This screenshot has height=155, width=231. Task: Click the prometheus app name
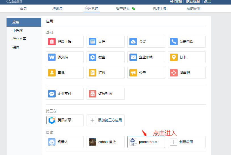tap(148, 142)
